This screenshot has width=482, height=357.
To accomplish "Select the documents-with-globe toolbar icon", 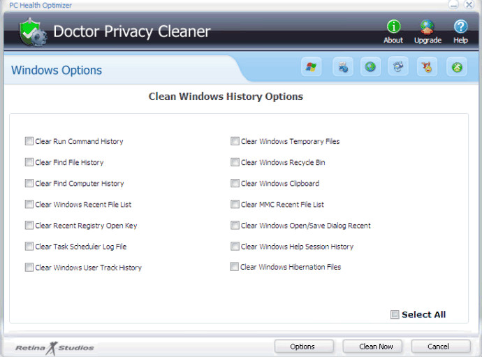I will [x=343, y=67].
